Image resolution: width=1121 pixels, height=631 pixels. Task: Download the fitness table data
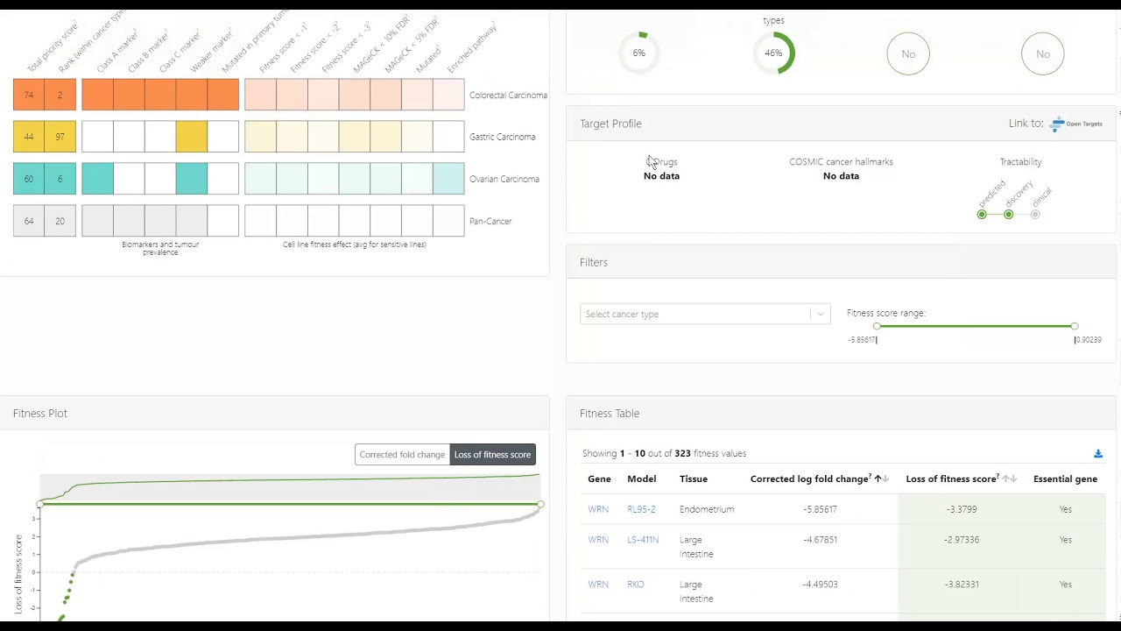[1098, 454]
